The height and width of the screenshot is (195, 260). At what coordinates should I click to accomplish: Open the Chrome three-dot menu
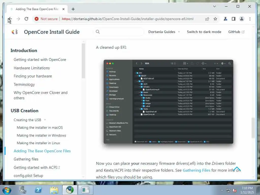point(250,19)
